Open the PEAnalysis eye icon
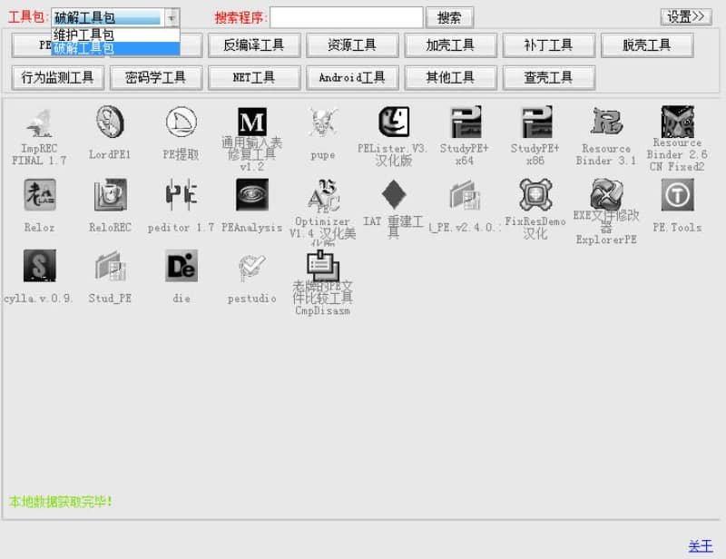 click(252, 194)
